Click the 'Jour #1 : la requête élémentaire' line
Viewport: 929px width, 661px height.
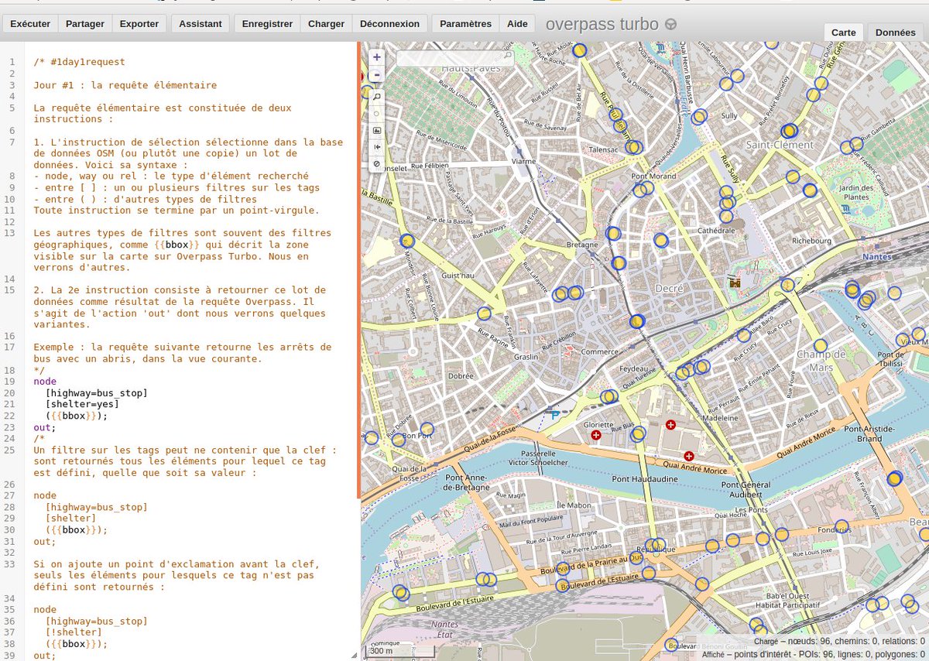pos(125,85)
